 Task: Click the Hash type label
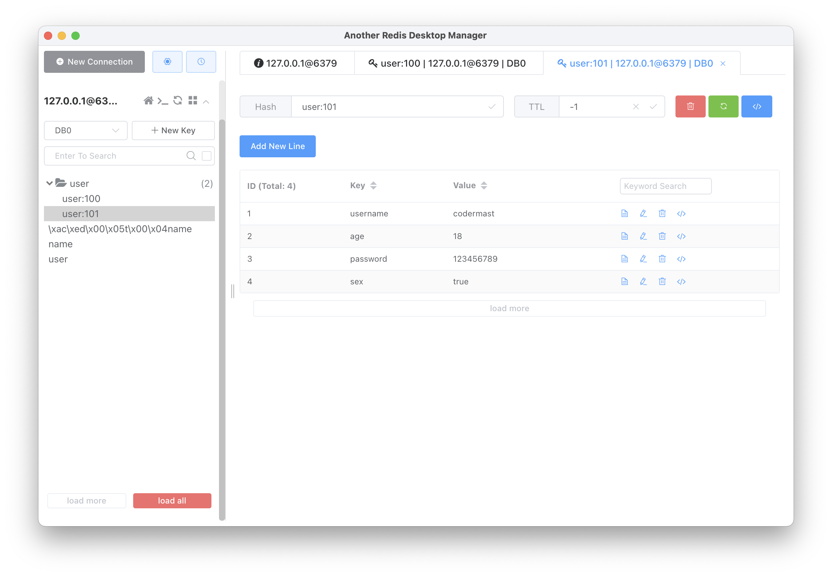pyautogui.click(x=266, y=107)
